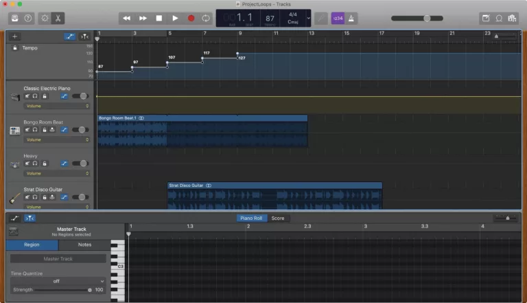Open the Time Quantize dropdown set to off
The height and width of the screenshot is (303, 527).
tap(58, 281)
